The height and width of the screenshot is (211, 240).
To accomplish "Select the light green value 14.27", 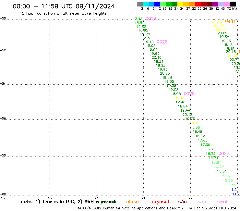I will pos(219,167).
